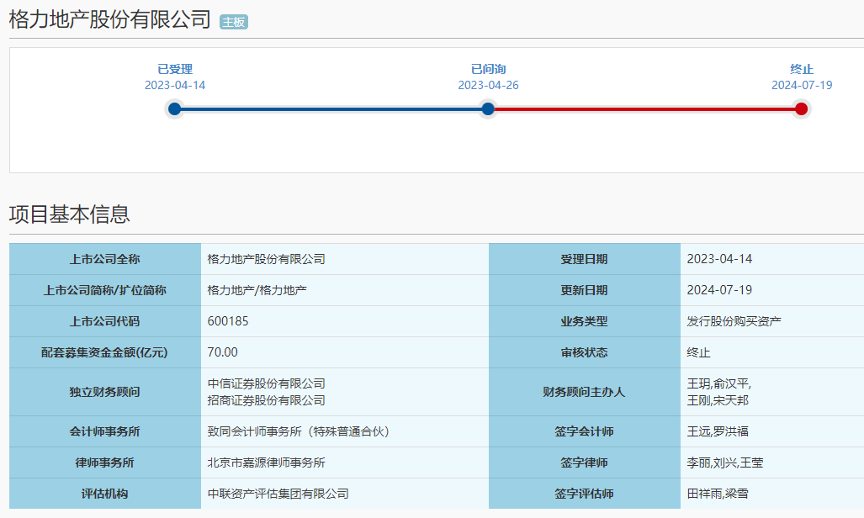The height and width of the screenshot is (518, 864).
Task: Click the stock code 600185
Action: point(228,321)
